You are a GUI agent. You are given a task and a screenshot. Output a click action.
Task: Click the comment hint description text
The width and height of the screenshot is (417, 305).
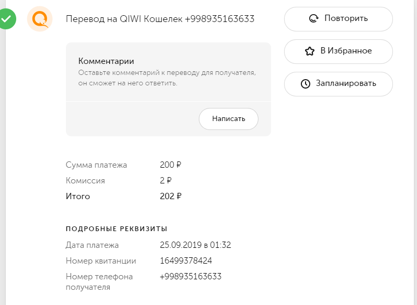[167, 78]
